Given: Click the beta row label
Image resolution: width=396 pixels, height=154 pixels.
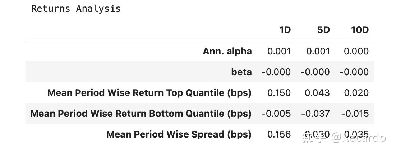Looking at the screenshot, I should (x=241, y=72).
